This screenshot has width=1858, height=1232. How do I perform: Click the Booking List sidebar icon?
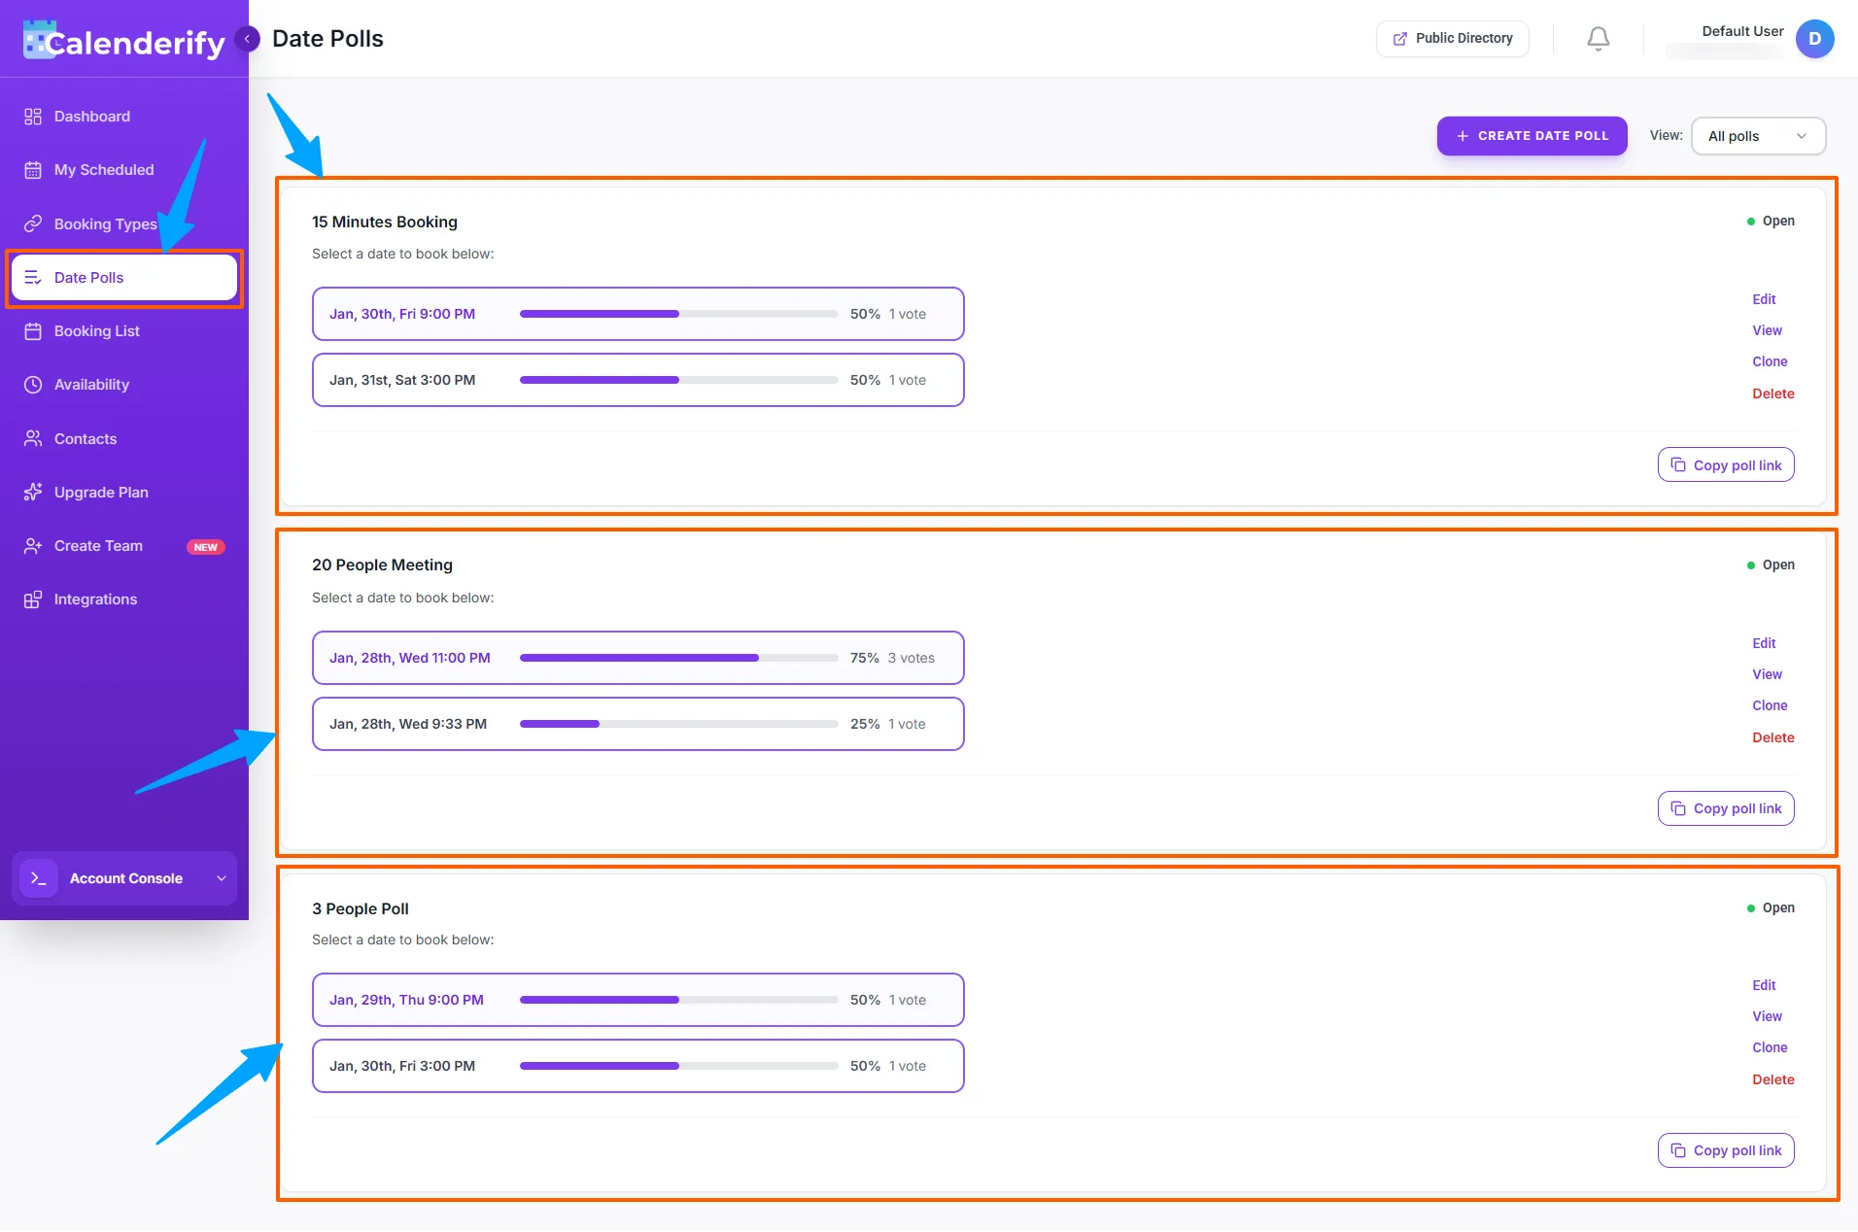click(x=32, y=330)
